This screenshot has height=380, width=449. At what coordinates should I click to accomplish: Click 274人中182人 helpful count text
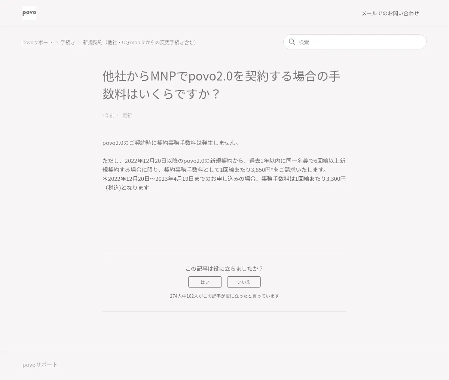224,296
